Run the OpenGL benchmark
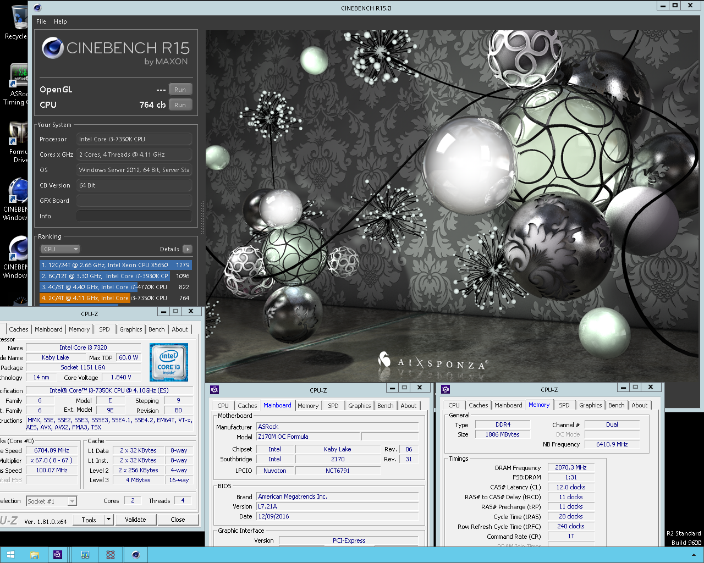 pyautogui.click(x=180, y=90)
